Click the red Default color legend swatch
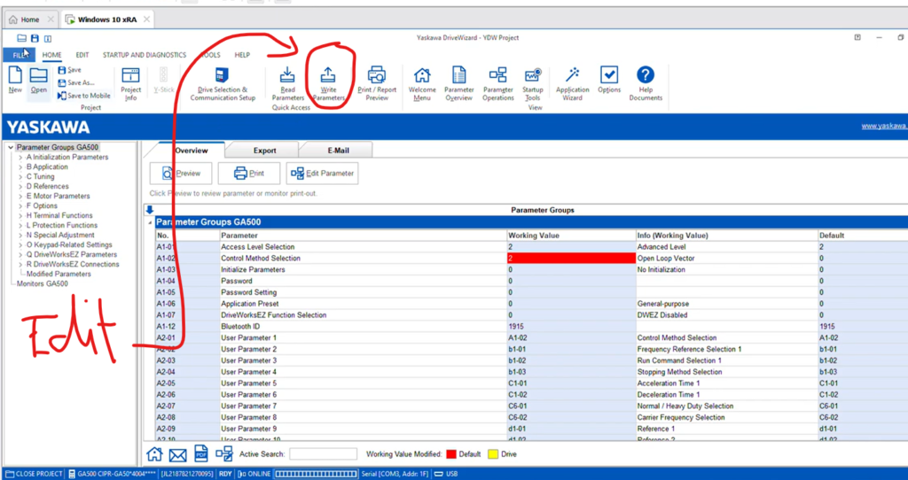 [x=450, y=454]
